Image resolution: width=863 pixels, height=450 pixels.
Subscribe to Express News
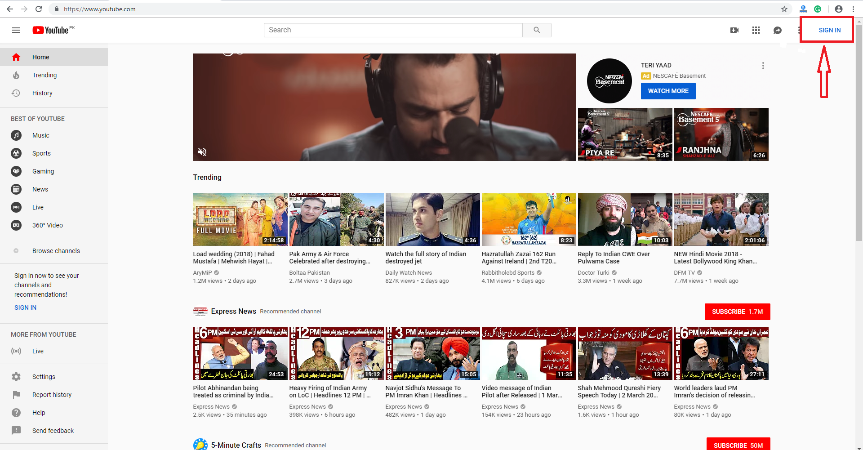tap(737, 312)
